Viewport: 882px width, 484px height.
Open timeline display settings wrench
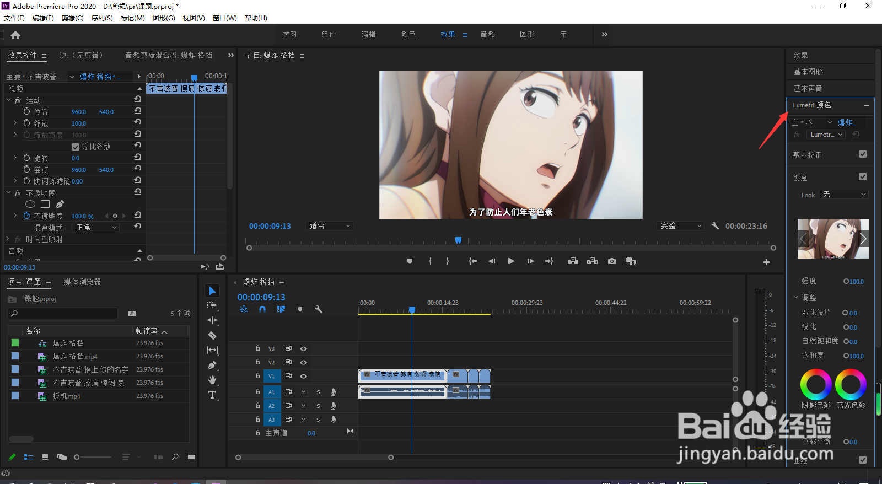pyautogui.click(x=319, y=310)
